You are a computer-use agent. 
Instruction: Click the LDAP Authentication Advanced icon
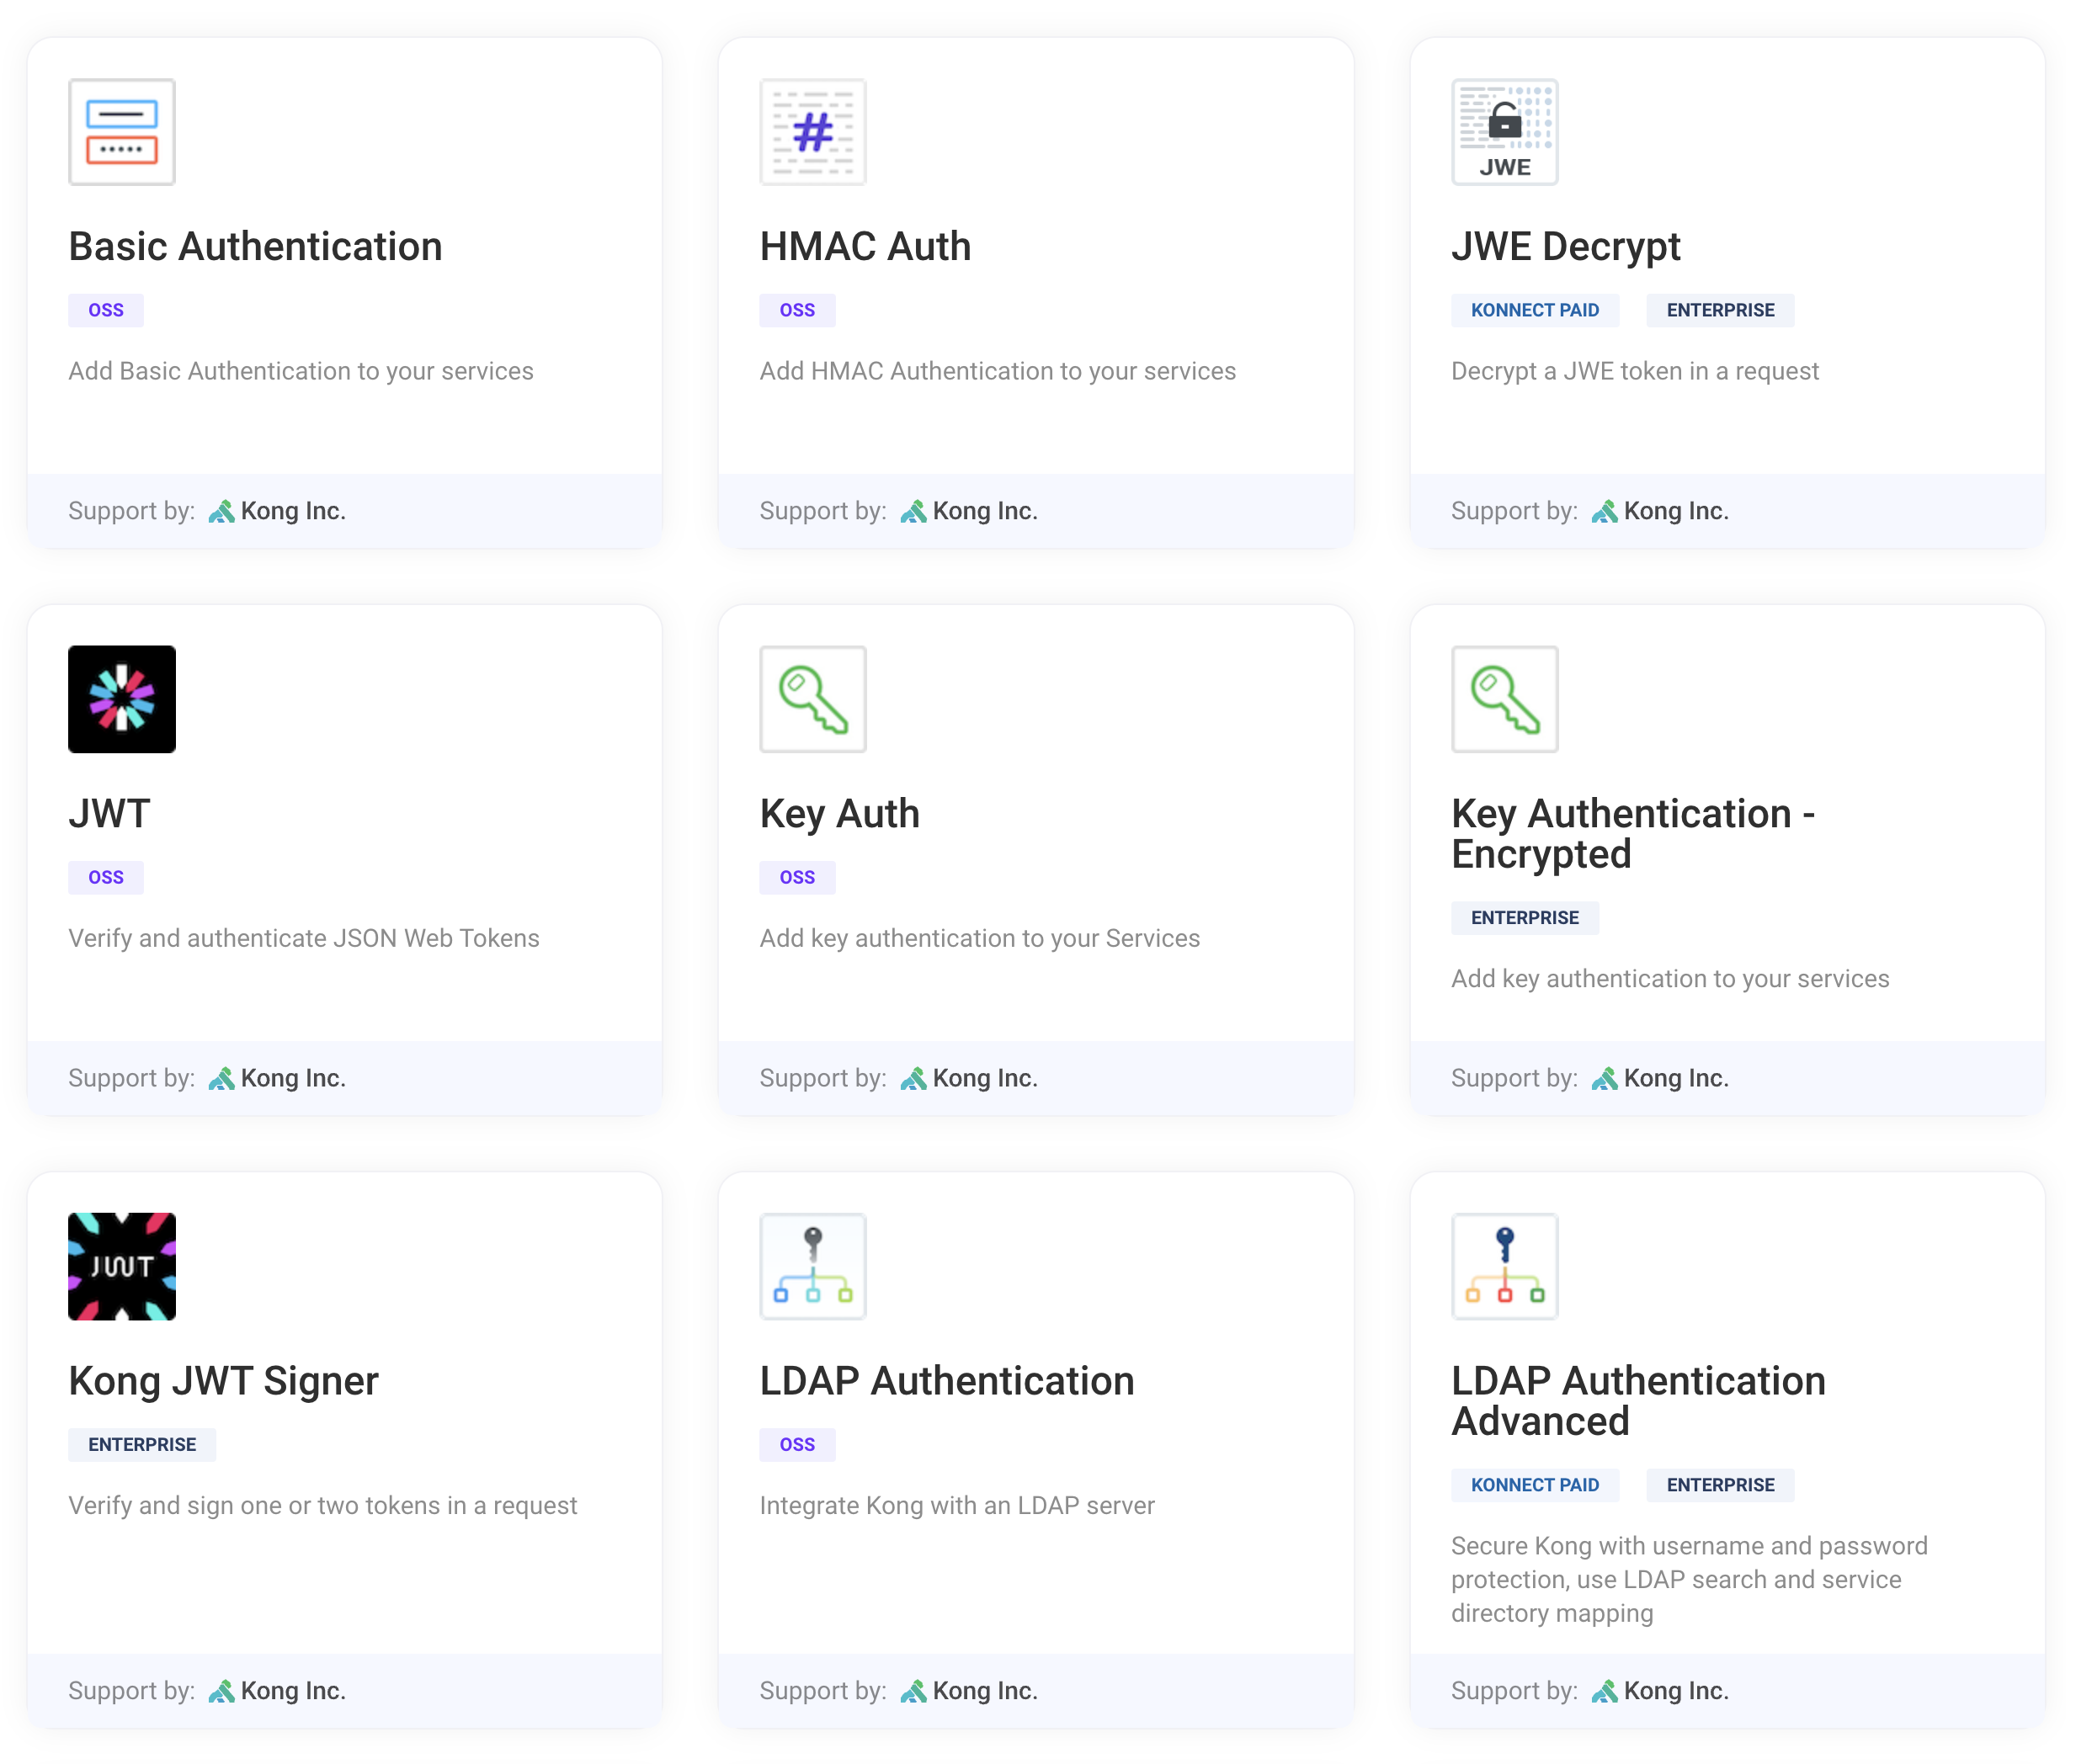[x=1504, y=1266]
